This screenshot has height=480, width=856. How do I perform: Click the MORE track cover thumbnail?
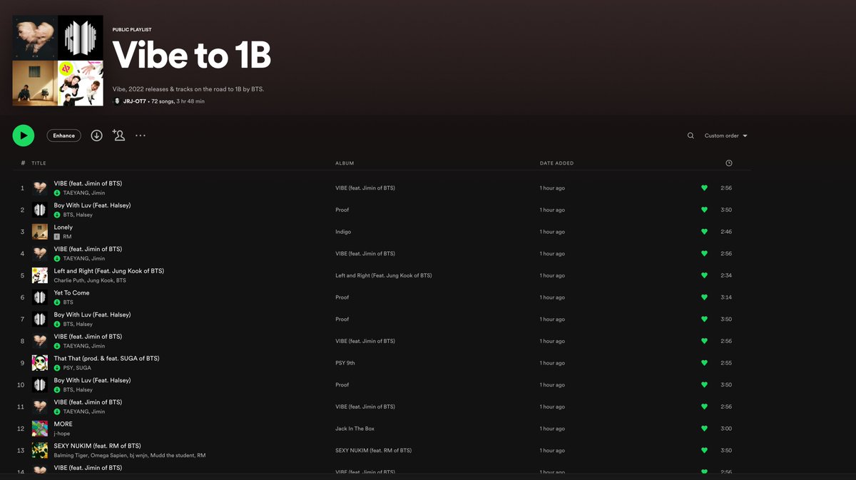pos(40,429)
